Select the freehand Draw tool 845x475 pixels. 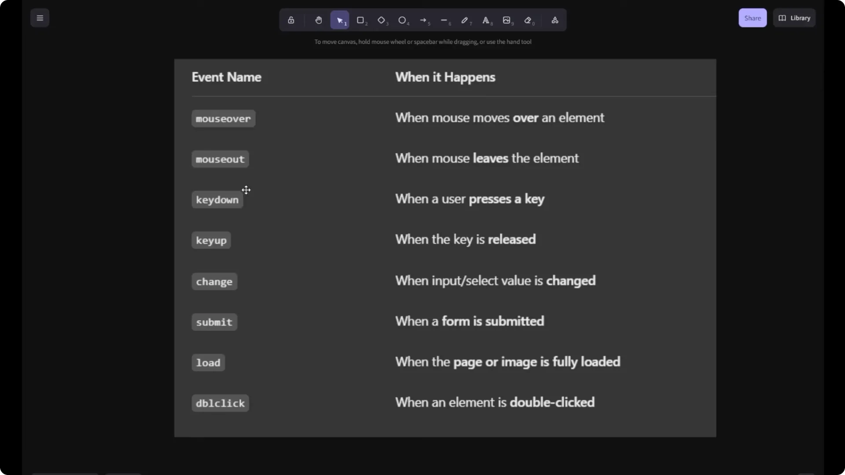pos(465,20)
